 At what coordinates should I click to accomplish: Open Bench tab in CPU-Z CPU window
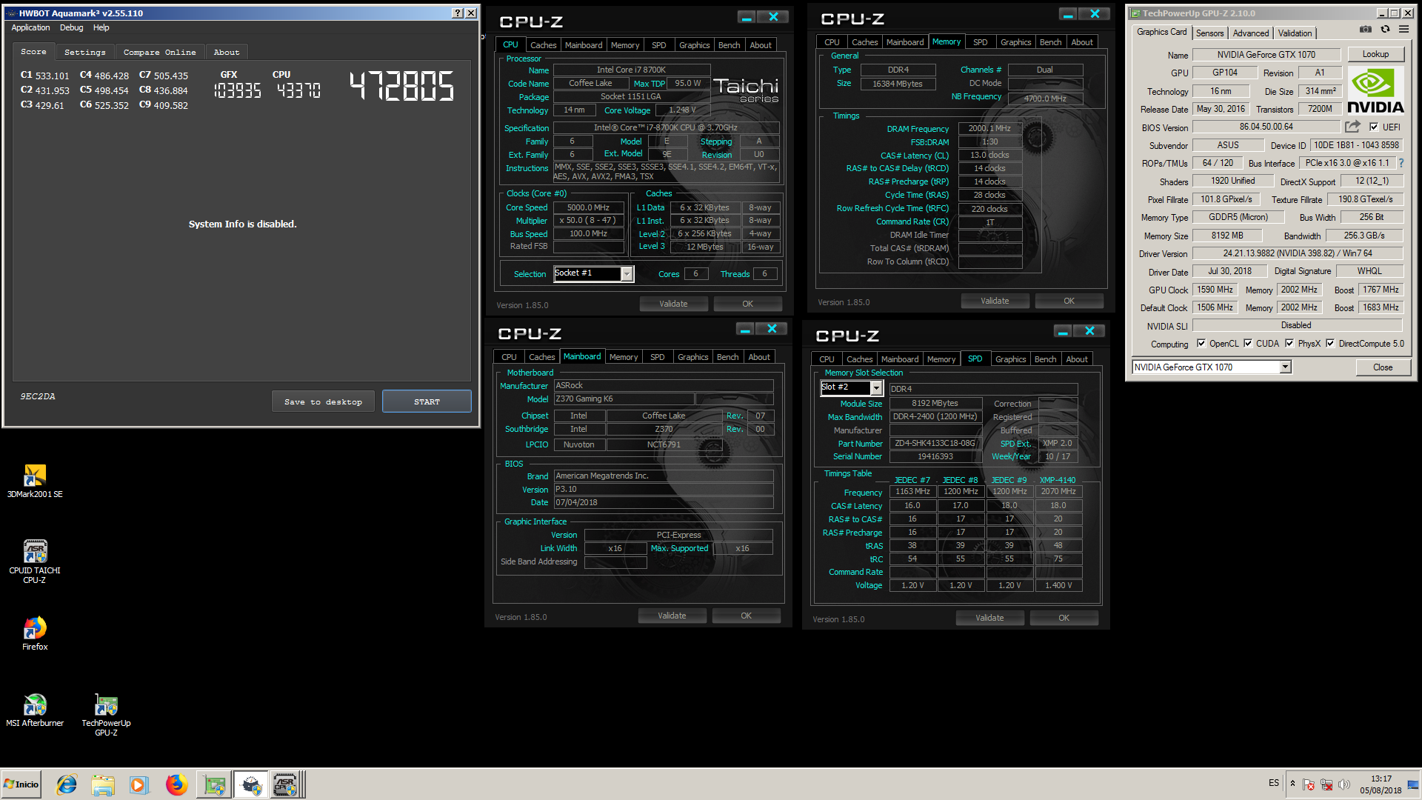(x=729, y=45)
